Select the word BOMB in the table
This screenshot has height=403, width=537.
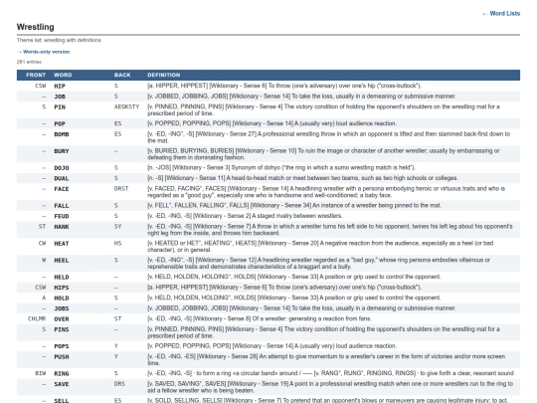62,134
